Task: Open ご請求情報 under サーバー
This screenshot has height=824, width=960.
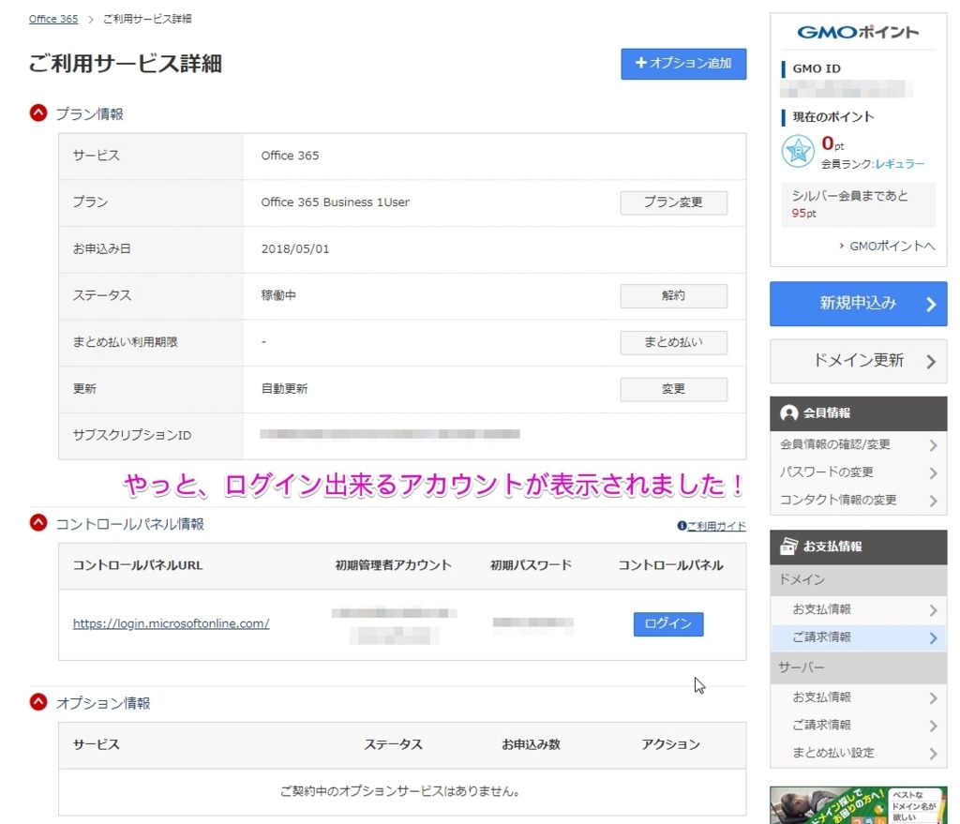Action: (858, 725)
